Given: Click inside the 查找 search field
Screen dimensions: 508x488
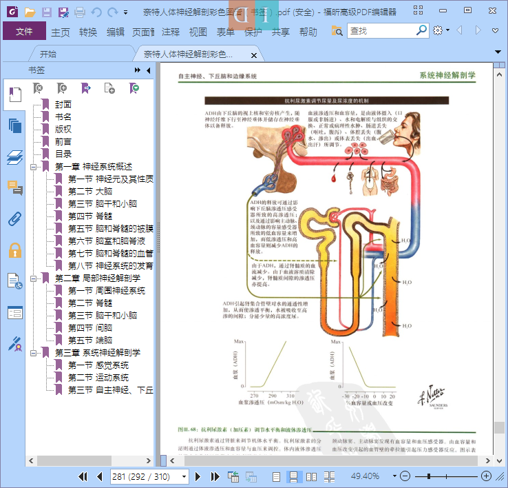Looking at the screenshot, I should click(x=381, y=31).
